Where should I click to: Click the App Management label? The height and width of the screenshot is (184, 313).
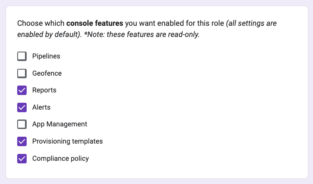[x=60, y=124]
